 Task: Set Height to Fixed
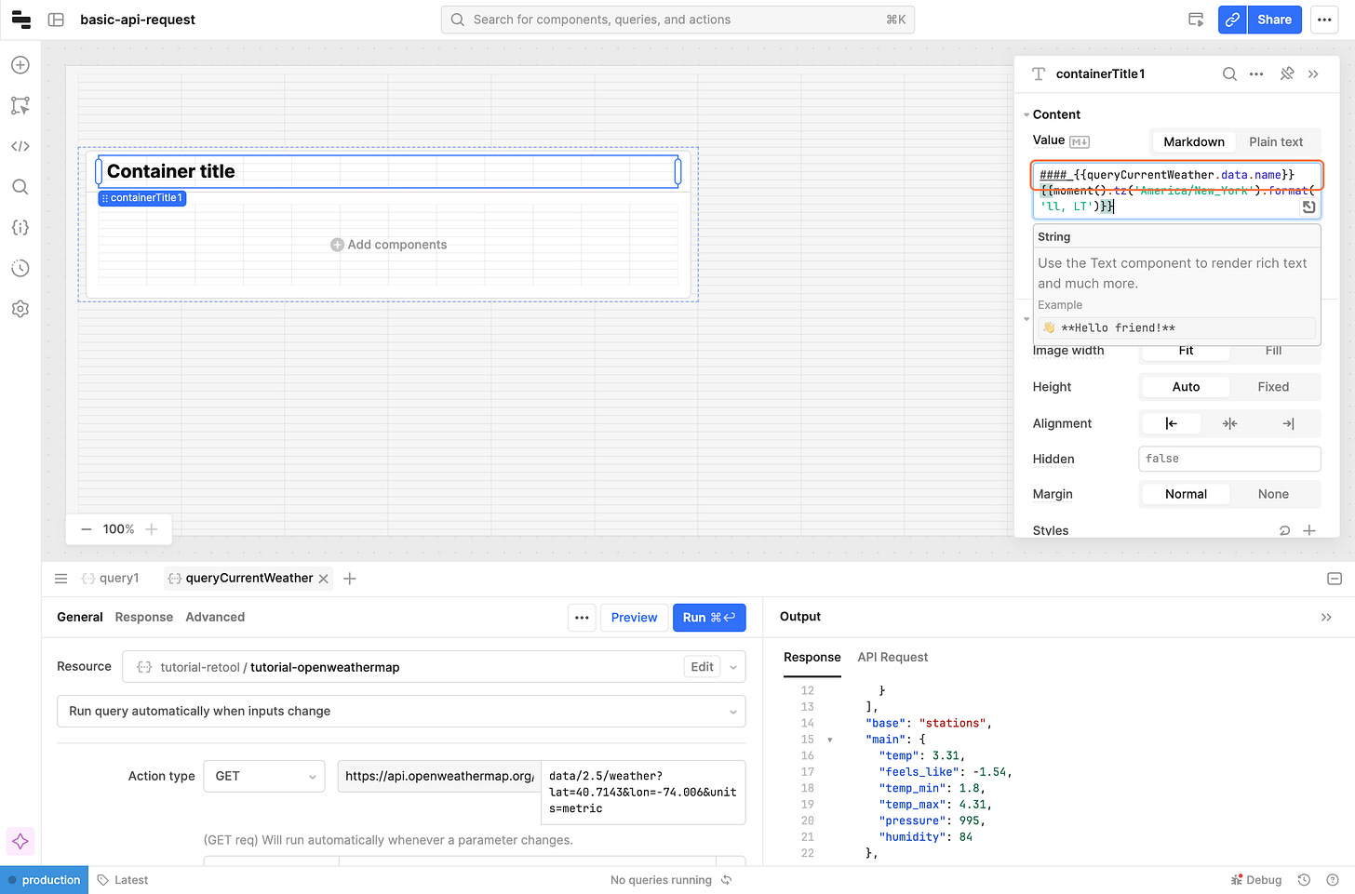tap(1273, 387)
